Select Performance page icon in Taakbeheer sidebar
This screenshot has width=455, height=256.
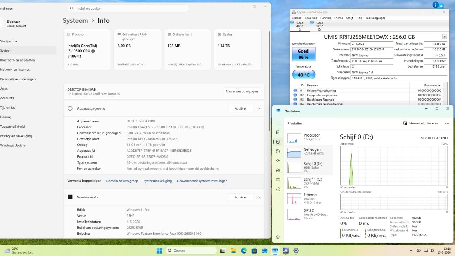278,142
